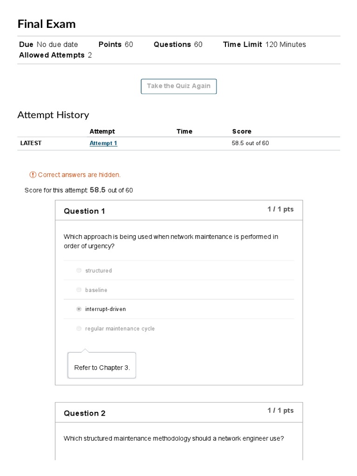The width and height of the screenshot is (357, 476).
Task: Click the 'Attempt History' heading
Action: [53, 115]
